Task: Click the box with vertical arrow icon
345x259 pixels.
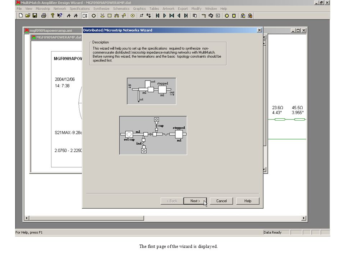Action: [85, 15]
